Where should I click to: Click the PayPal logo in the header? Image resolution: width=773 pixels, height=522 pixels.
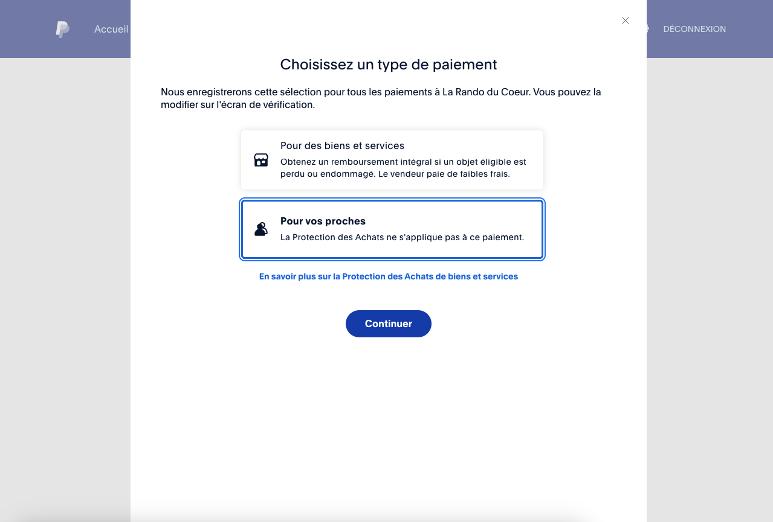[x=62, y=29]
